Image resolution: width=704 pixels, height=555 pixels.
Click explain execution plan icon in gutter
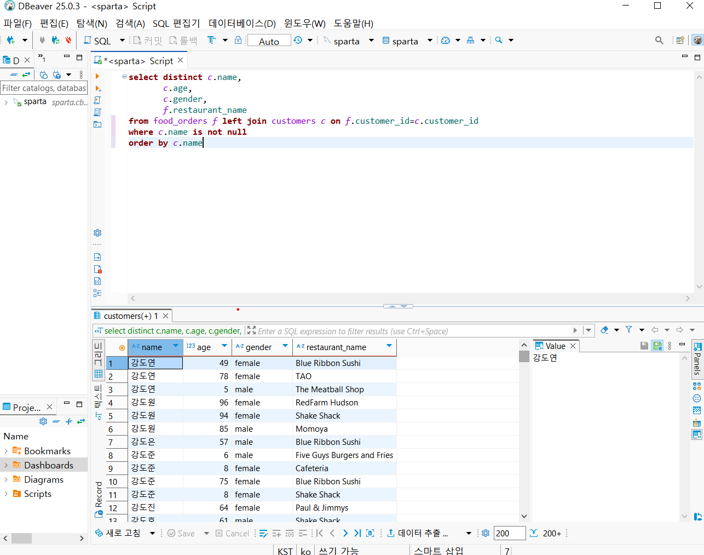pos(97,112)
